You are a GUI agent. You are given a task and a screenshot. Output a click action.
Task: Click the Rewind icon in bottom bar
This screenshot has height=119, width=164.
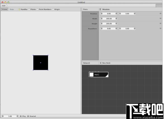(28, 116)
